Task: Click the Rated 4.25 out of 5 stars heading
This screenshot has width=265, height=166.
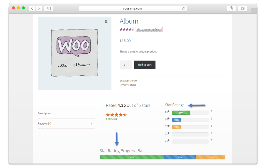Action: (128, 106)
